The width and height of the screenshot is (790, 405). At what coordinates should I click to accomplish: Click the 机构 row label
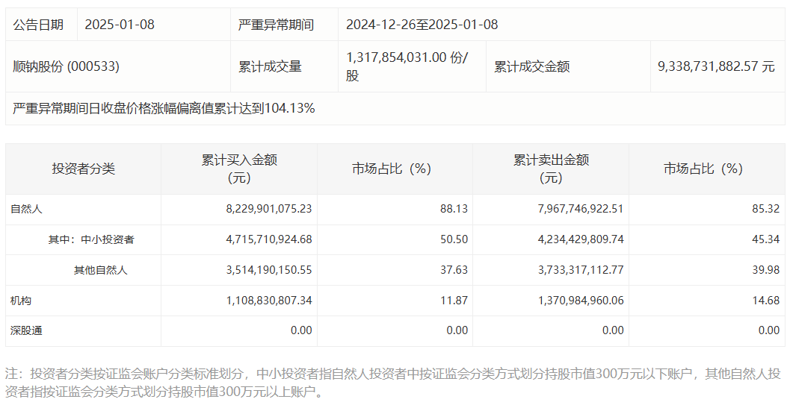[x=21, y=301]
